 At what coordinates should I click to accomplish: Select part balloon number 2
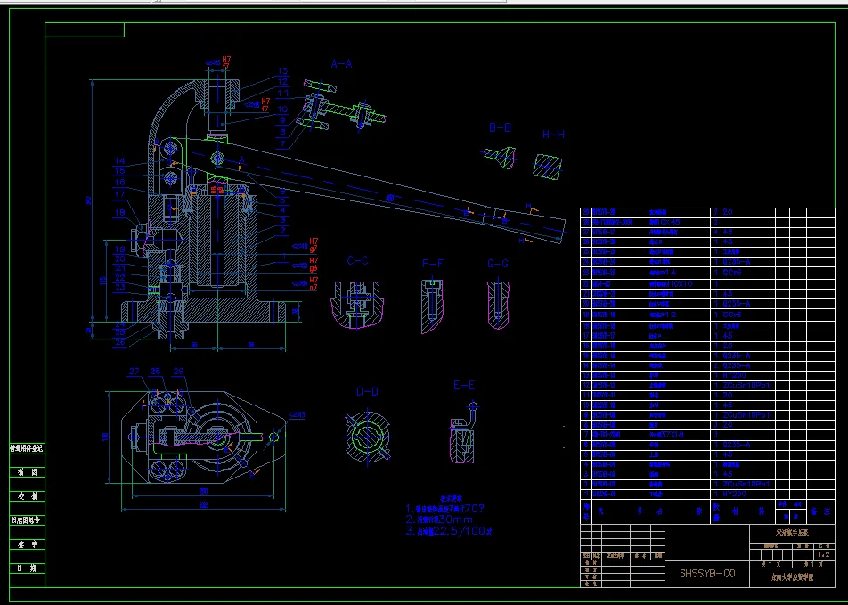tap(282, 231)
